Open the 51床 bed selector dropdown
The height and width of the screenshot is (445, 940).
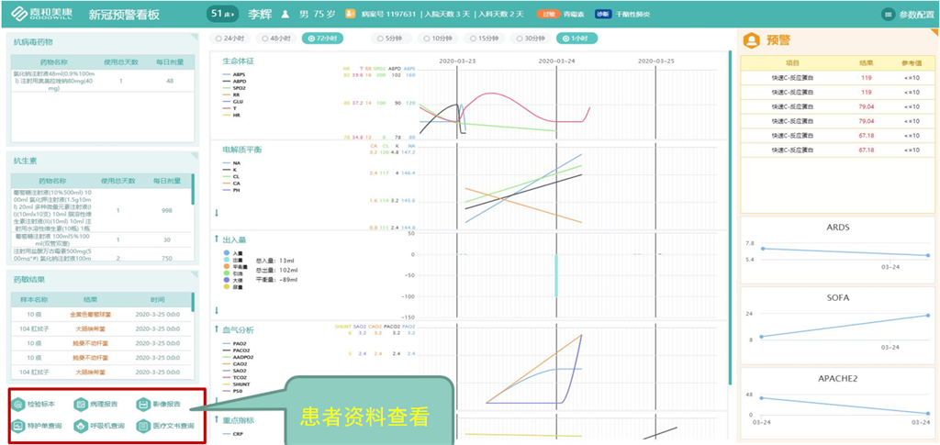click(222, 15)
